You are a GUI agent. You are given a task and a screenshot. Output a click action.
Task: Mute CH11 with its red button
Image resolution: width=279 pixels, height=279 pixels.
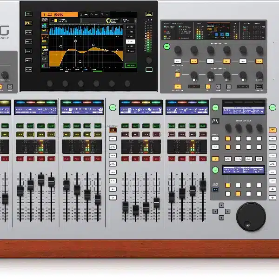[87, 159]
